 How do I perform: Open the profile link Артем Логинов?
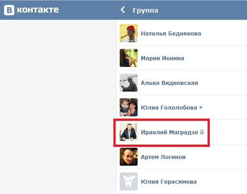(x=163, y=157)
